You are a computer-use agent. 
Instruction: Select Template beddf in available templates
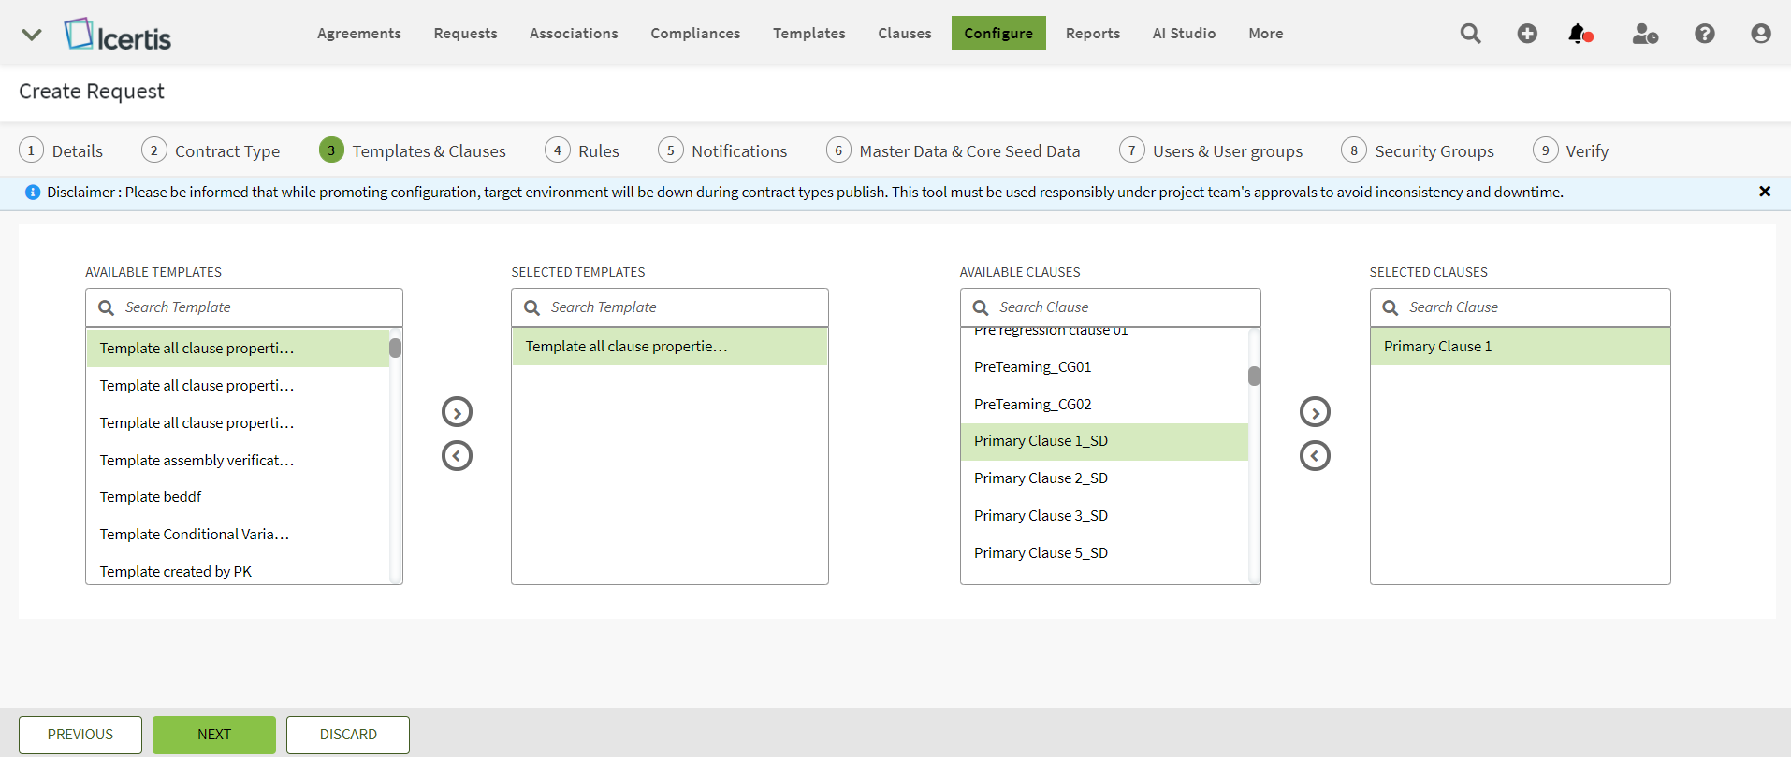point(151,497)
